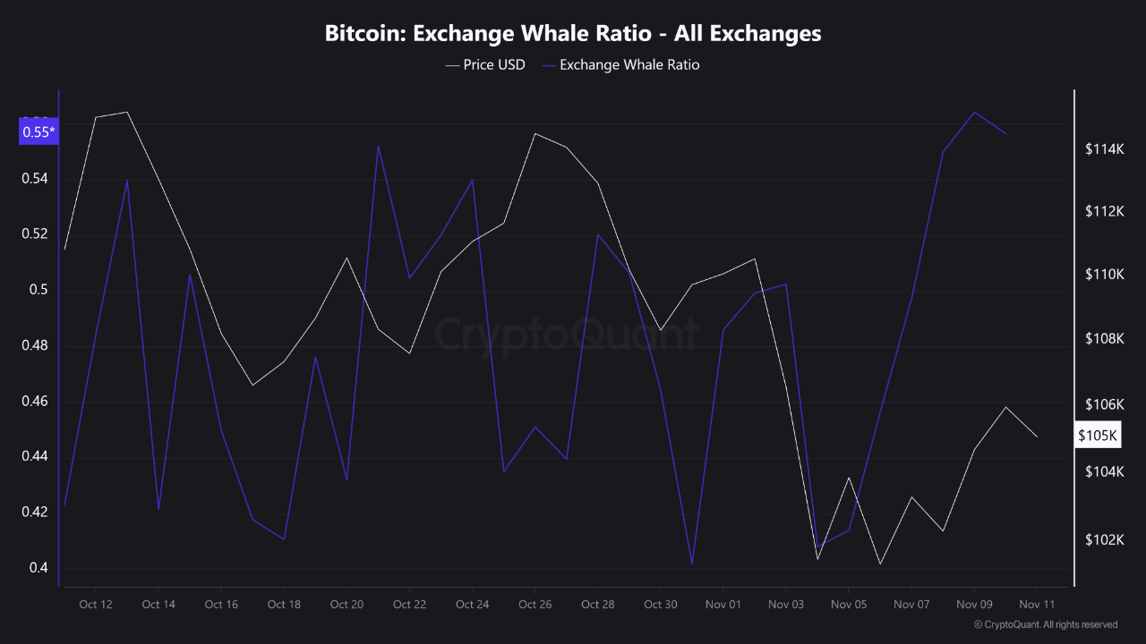
Task: Click the Nov 05 date label
Action: click(x=849, y=605)
